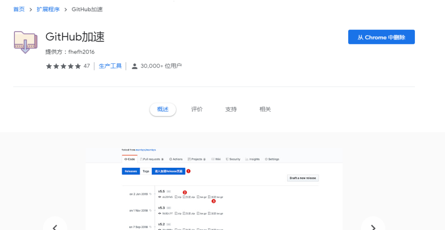Click Projects tab in the screenshot
Viewport: 445px width, 230px height.
coord(197,159)
